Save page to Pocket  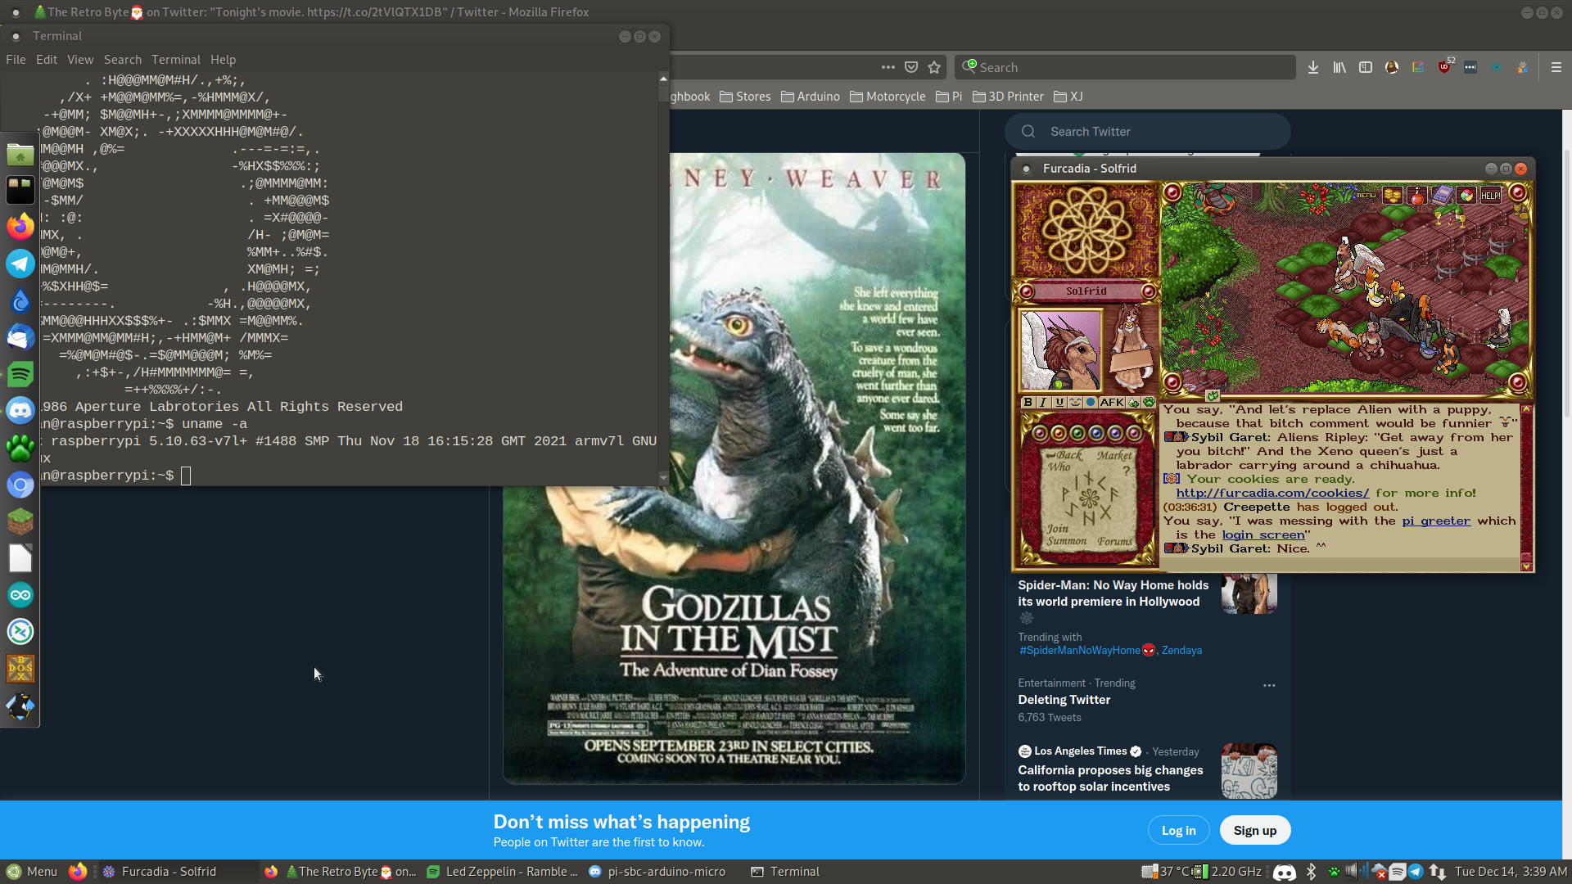[911, 68]
